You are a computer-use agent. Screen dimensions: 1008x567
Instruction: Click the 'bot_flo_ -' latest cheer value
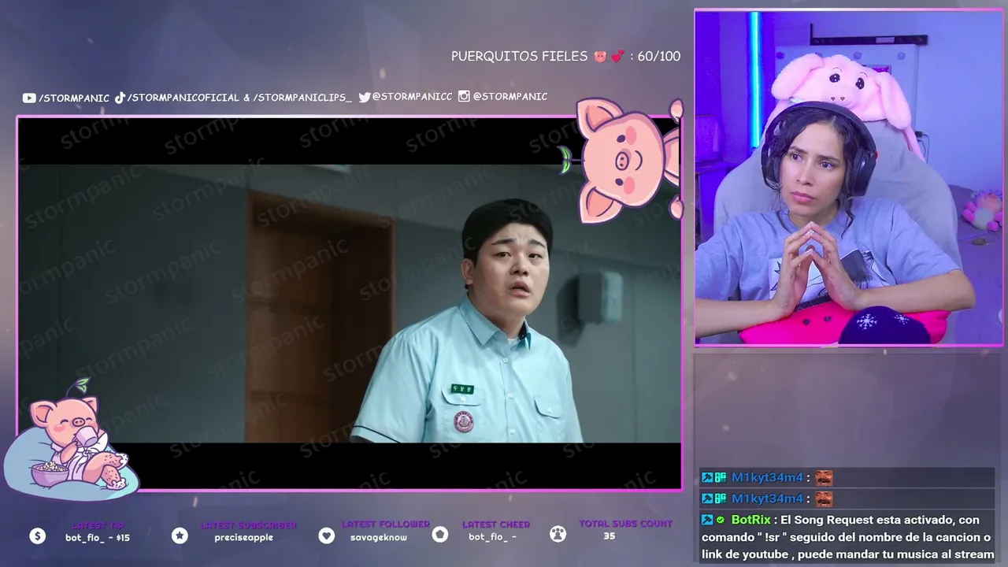[x=492, y=537]
